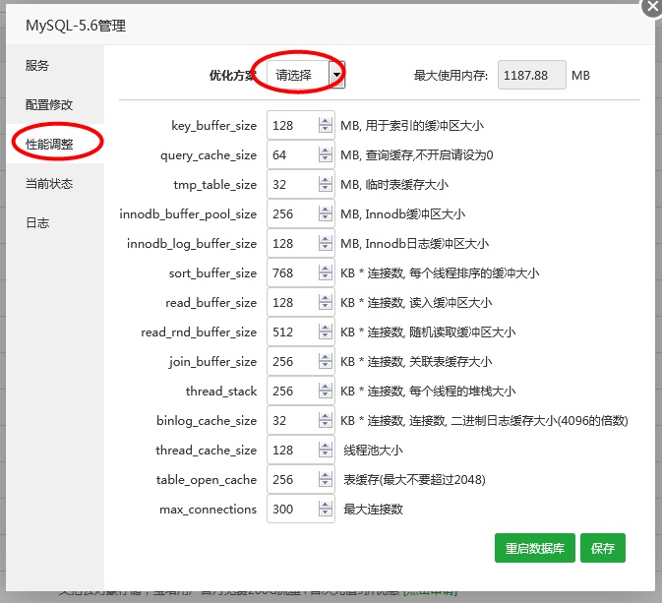Decrease read_buffer_size with down arrow
This screenshot has height=603, width=662.
(325, 306)
